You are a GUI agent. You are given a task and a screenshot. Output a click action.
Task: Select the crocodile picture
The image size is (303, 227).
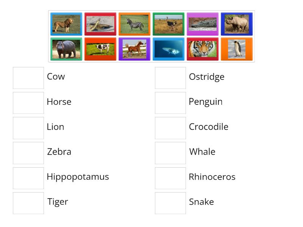click(202, 24)
